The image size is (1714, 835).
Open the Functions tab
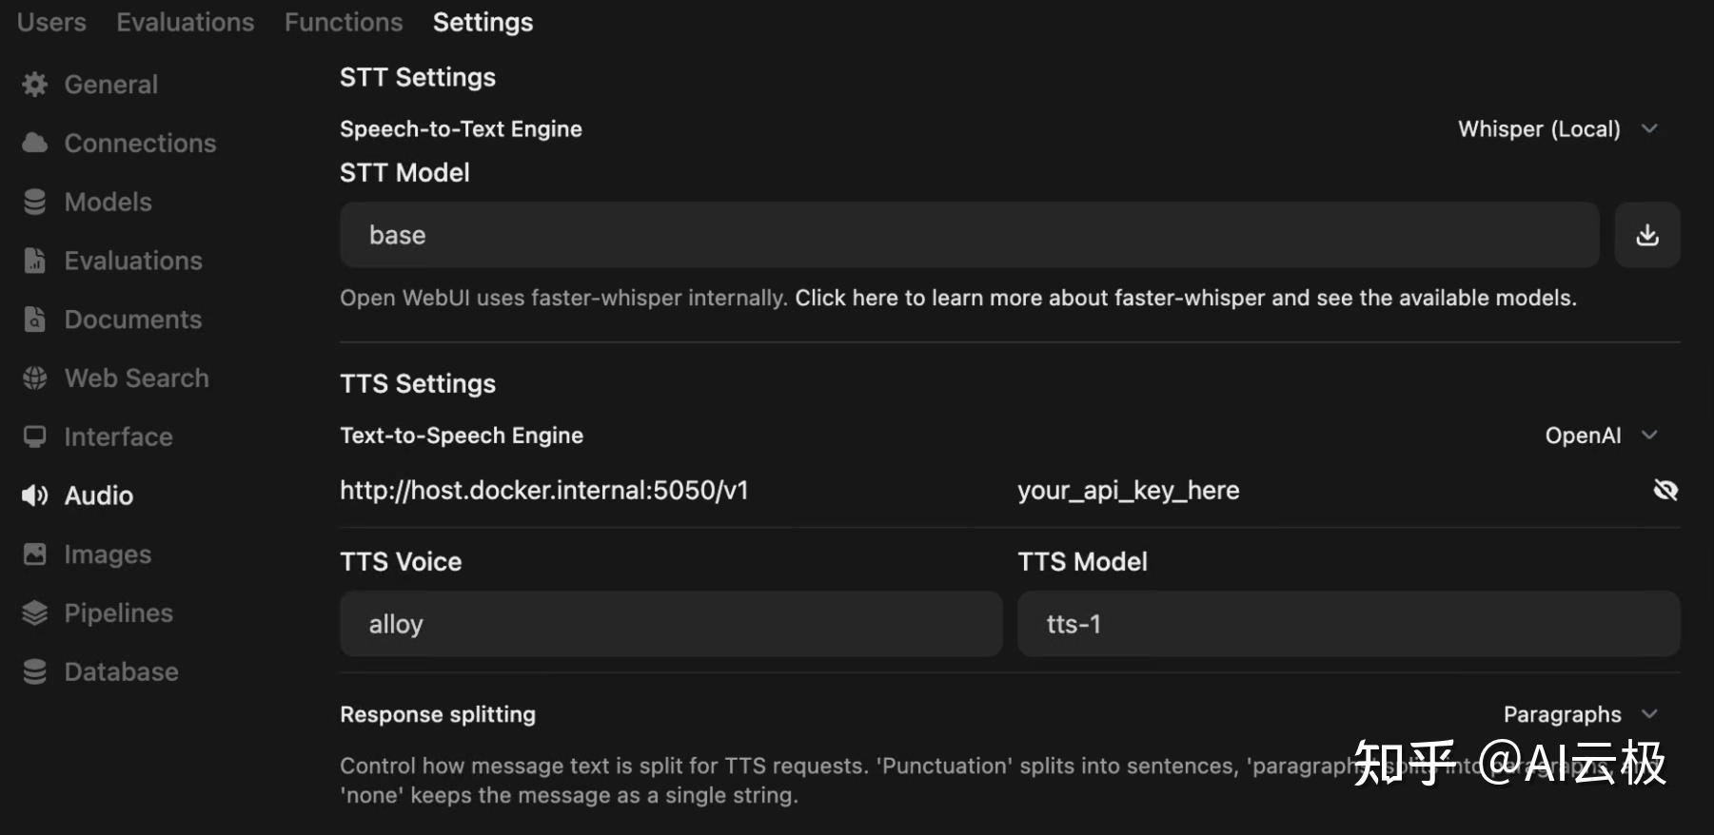click(x=343, y=21)
